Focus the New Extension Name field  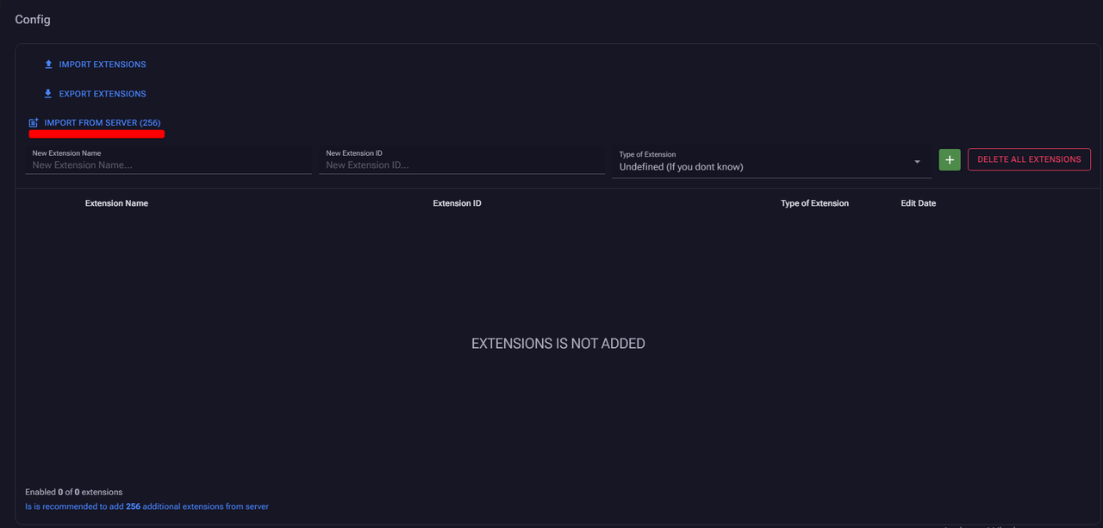click(168, 165)
